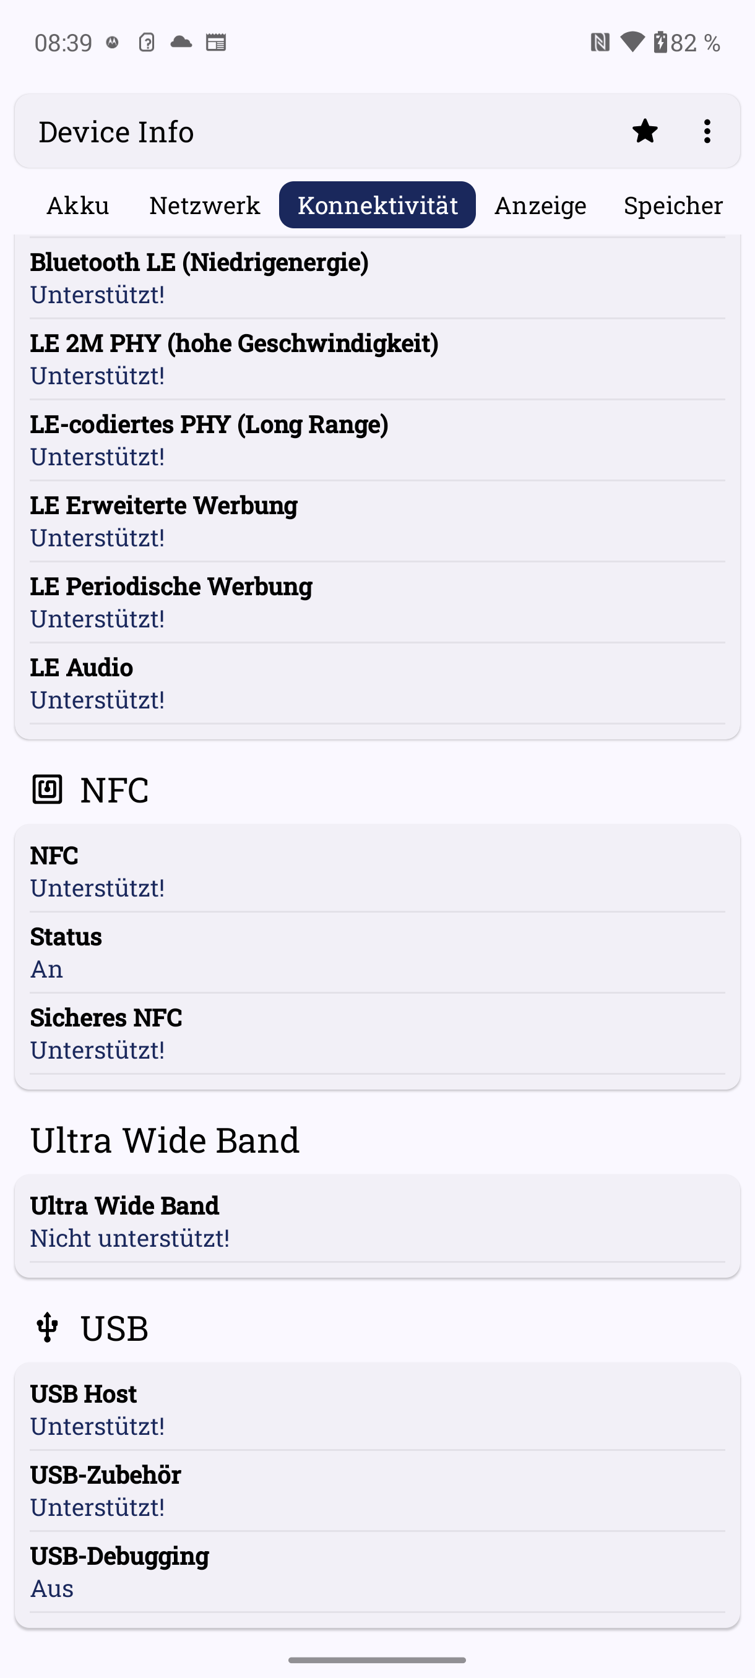Open the three-dot overflow menu
The image size is (755, 1678).
tap(707, 132)
